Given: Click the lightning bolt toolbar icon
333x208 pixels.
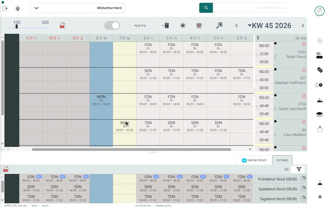Looking at the screenshot, I should pos(183,25).
